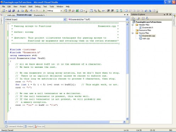Click the editor vertical scrollbar down arrow
The height and width of the screenshot is (132, 176).
point(127,119)
